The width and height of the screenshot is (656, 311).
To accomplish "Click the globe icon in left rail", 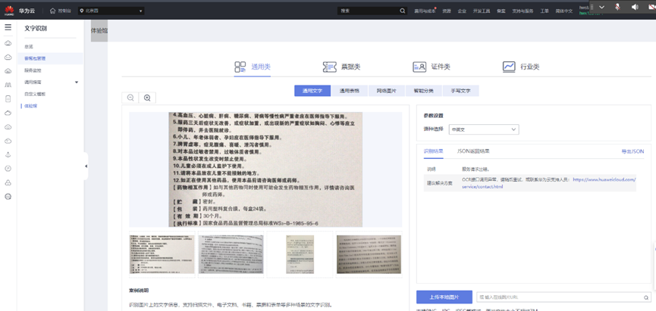I will [x=8, y=197].
